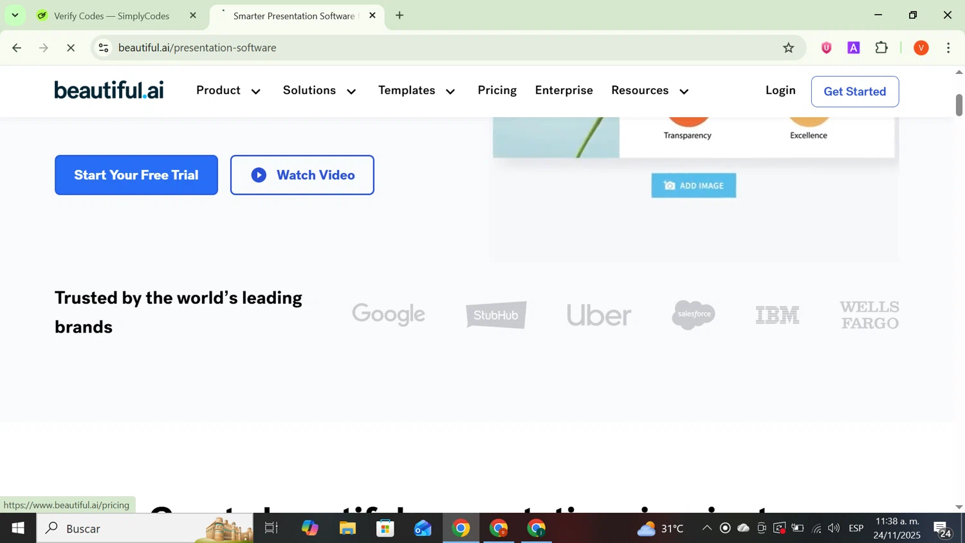Open Microsoft Store from the taskbar
Viewport: 965px width, 543px height.
[385, 528]
